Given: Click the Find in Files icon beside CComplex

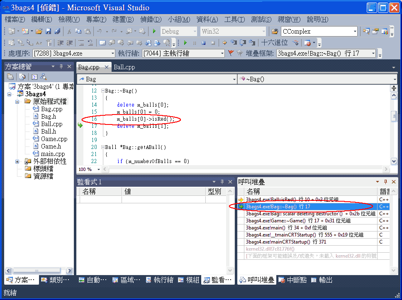Looking at the screenshot, I should pyautogui.click(x=275, y=31).
